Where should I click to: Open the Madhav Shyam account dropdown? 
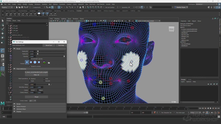pos(181,7)
